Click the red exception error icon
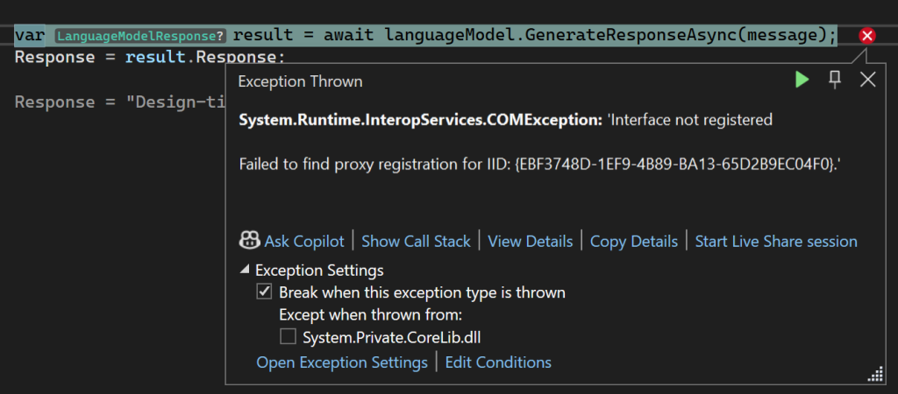 (867, 36)
